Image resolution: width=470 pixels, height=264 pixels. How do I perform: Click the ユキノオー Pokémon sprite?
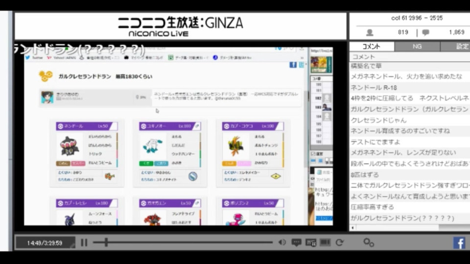pos(153,146)
